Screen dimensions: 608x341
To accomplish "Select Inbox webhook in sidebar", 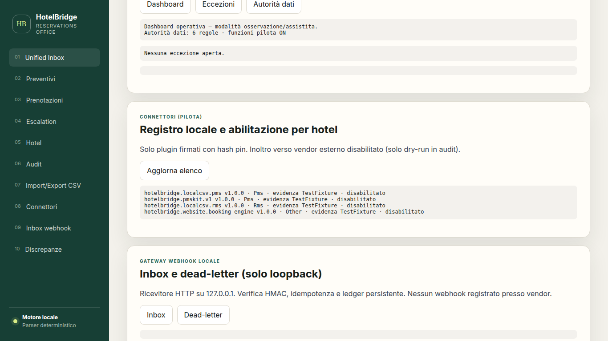I will pos(54,228).
